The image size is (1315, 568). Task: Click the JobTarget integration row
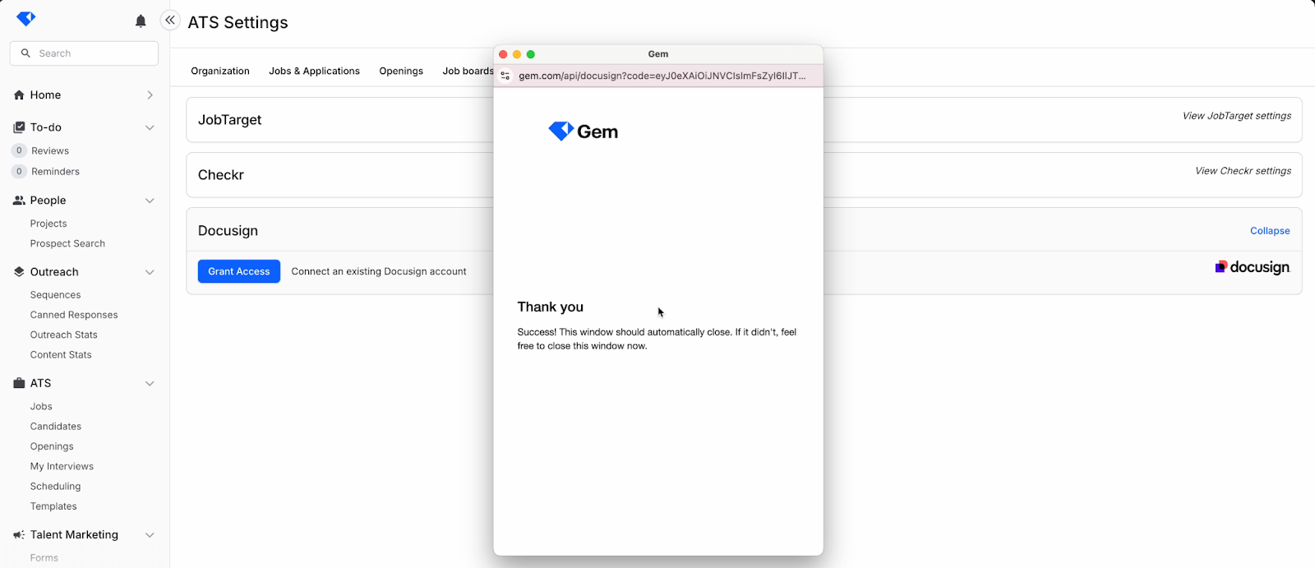(x=744, y=120)
